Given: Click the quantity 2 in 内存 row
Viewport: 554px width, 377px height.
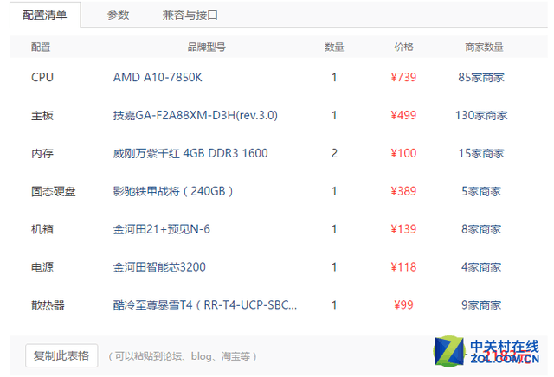Looking at the screenshot, I should 334,153.
